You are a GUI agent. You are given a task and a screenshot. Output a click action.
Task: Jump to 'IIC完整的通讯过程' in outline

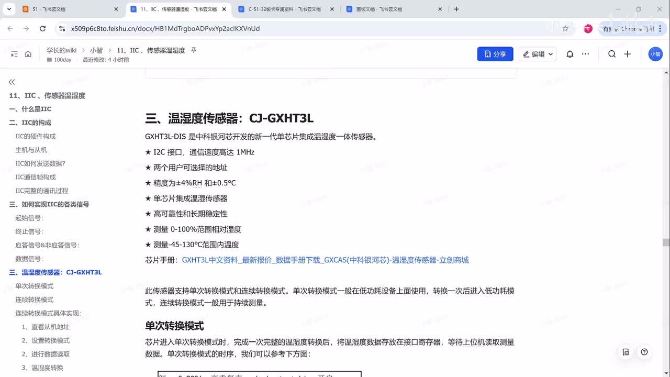[x=42, y=191]
